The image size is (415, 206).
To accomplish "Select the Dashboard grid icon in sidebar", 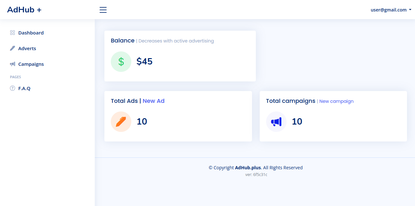I will pyautogui.click(x=12, y=33).
